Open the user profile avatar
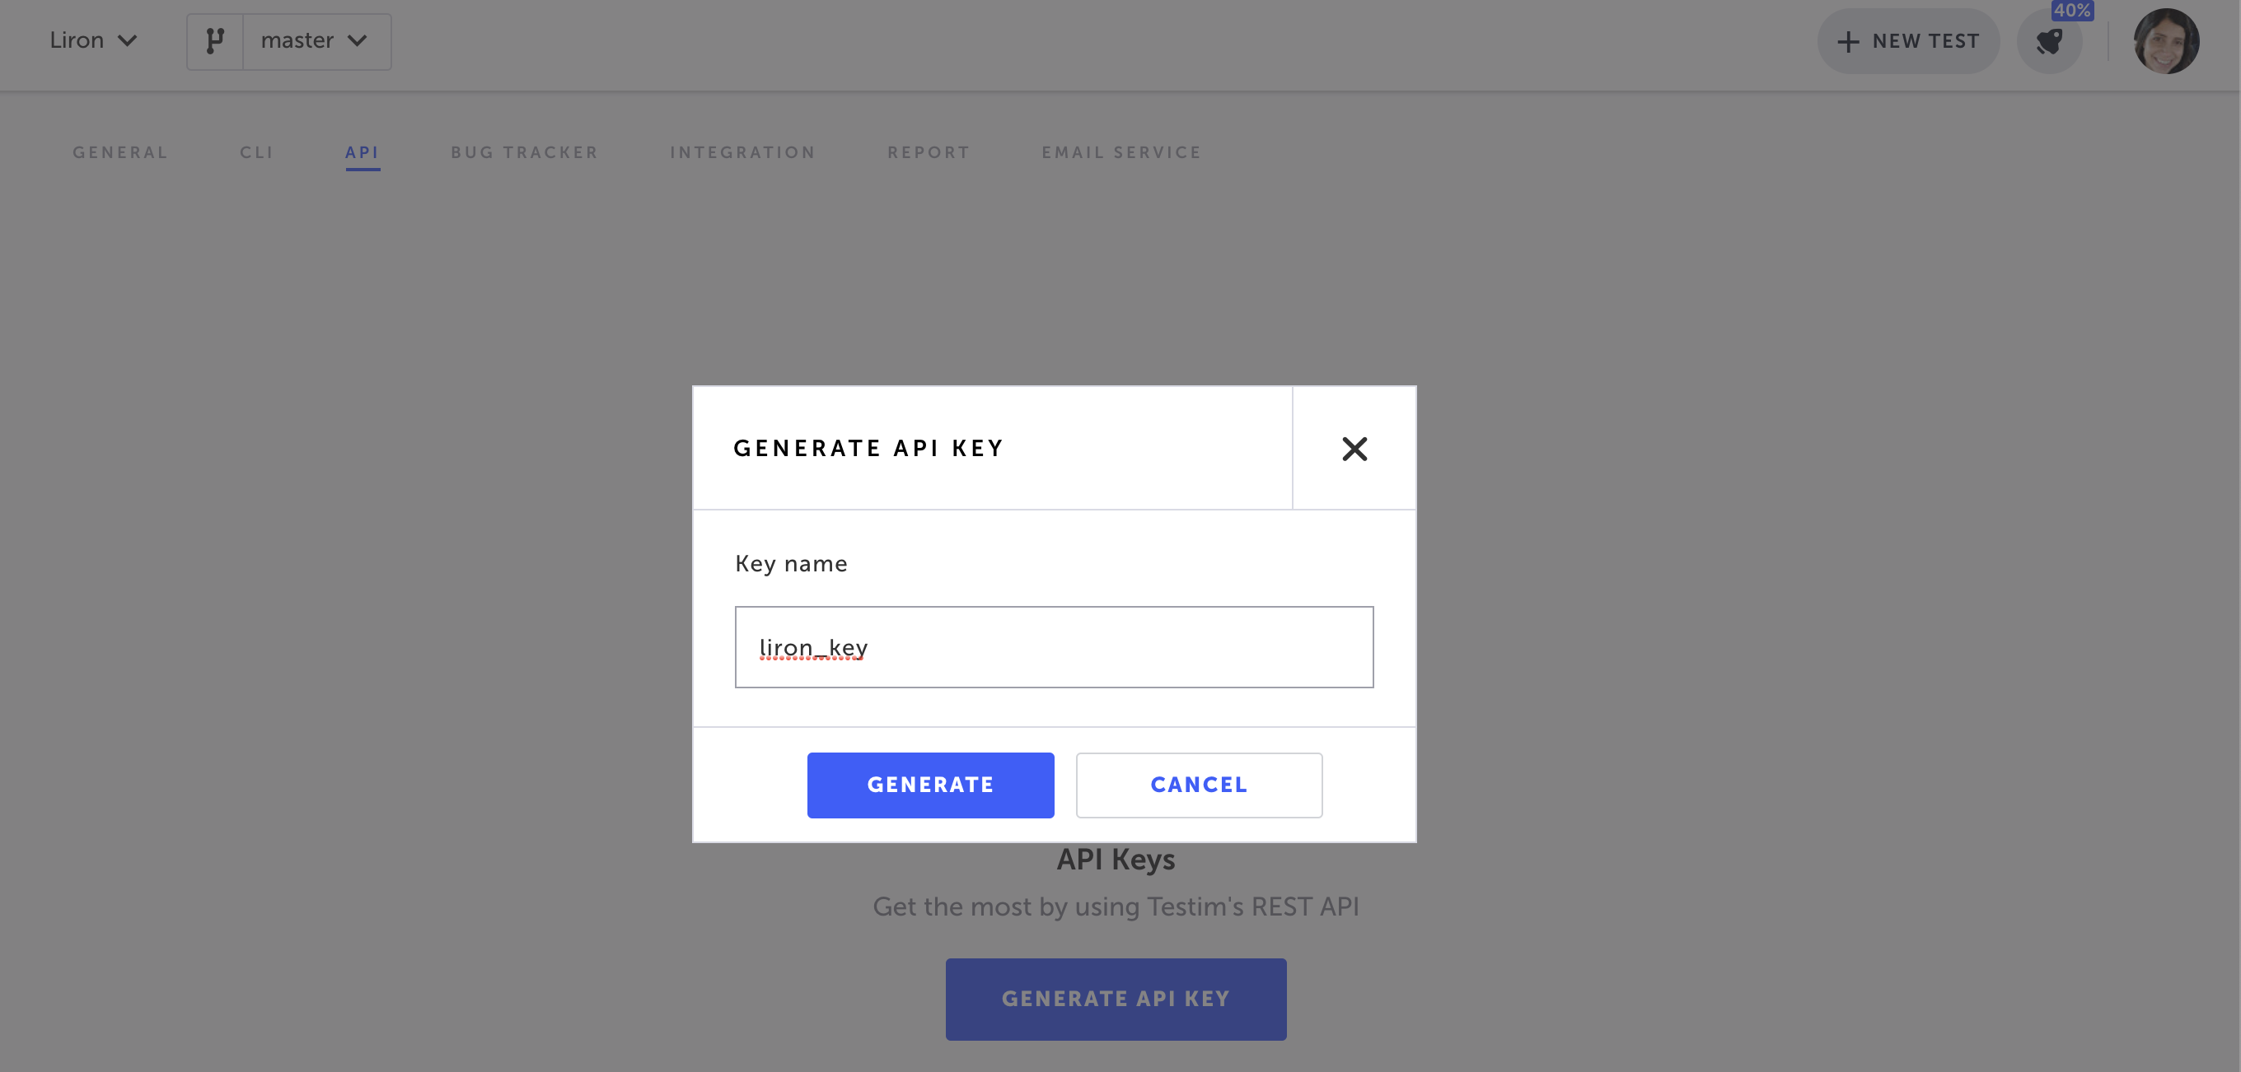2241x1072 pixels. [x=2165, y=41]
